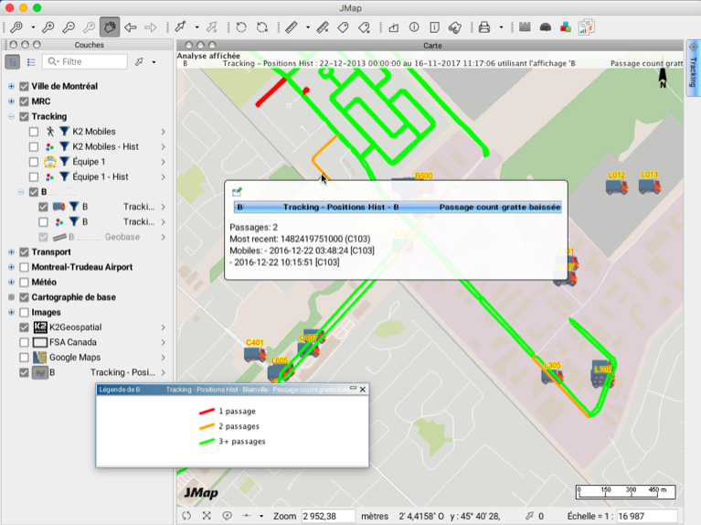This screenshot has width=701, height=525.
Task: Check the Montreal-Trudeau Airport layer
Action: 24,267
